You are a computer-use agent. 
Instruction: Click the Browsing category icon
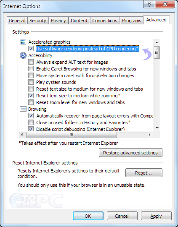(x=23, y=109)
